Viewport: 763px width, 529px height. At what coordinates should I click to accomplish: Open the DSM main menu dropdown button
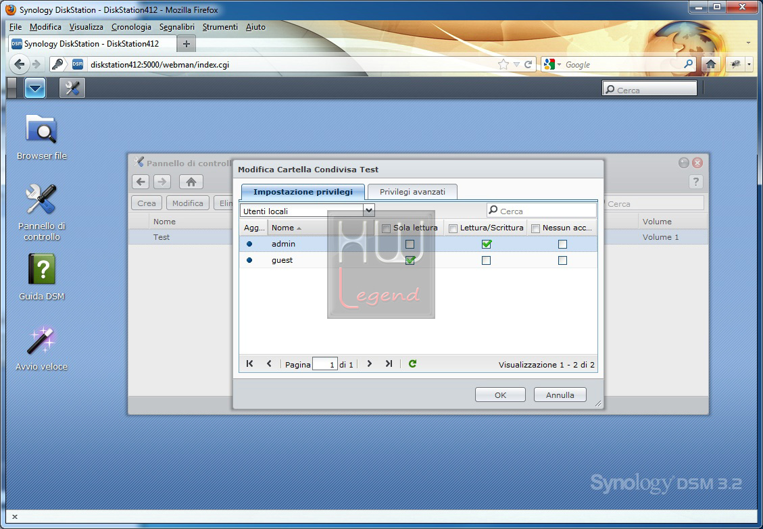click(35, 88)
